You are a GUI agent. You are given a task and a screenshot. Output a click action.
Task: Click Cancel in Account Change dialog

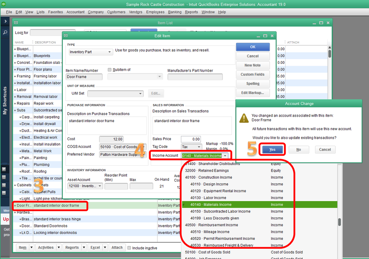tap(325, 150)
